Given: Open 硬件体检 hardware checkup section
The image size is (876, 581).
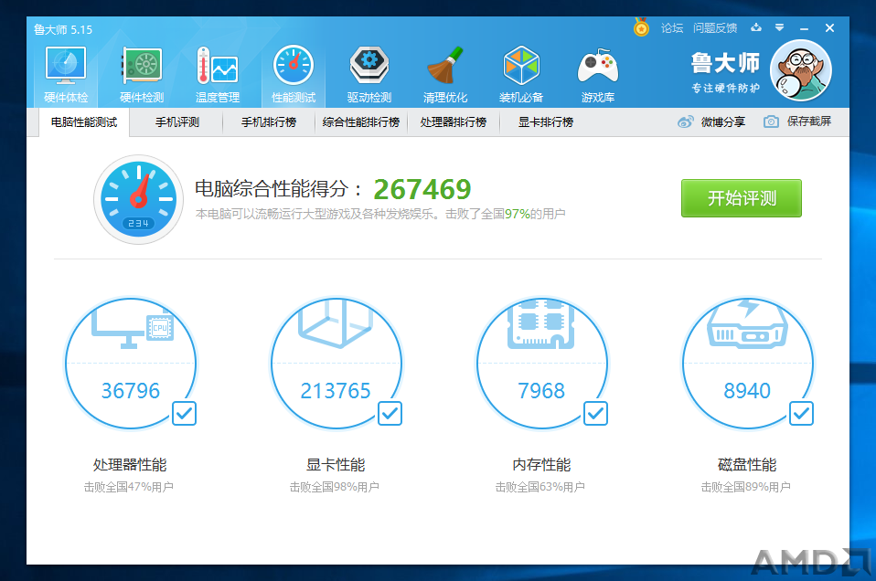Looking at the screenshot, I should (x=66, y=75).
